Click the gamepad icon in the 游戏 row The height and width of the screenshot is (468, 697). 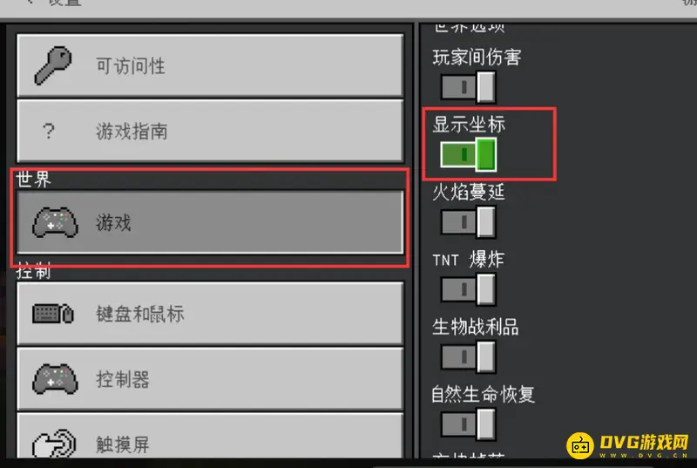(55, 222)
